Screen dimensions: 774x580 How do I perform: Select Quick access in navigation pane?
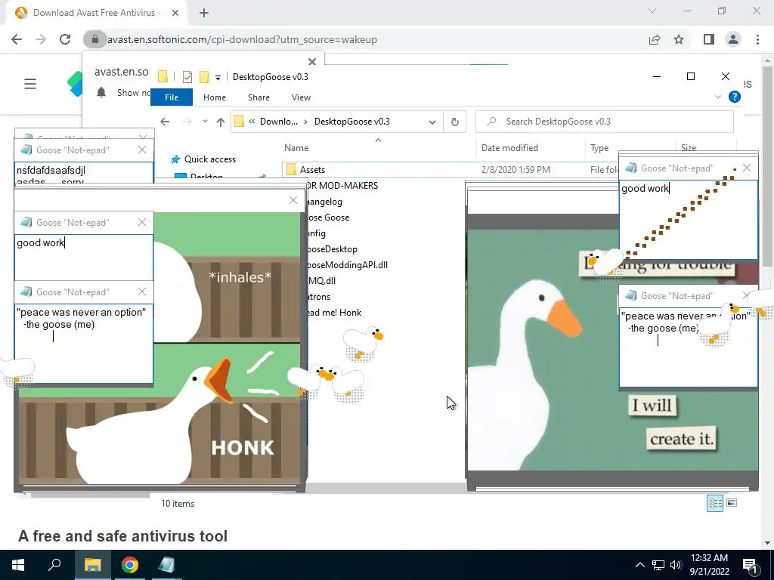point(210,159)
